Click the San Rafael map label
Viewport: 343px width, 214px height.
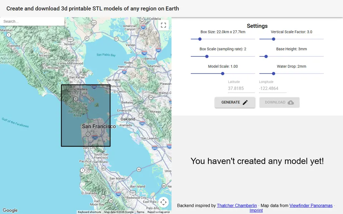(x=77, y=77)
